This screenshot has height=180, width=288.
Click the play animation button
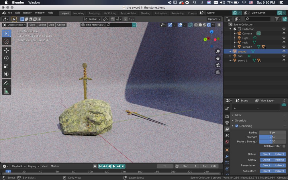click(114, 166)
